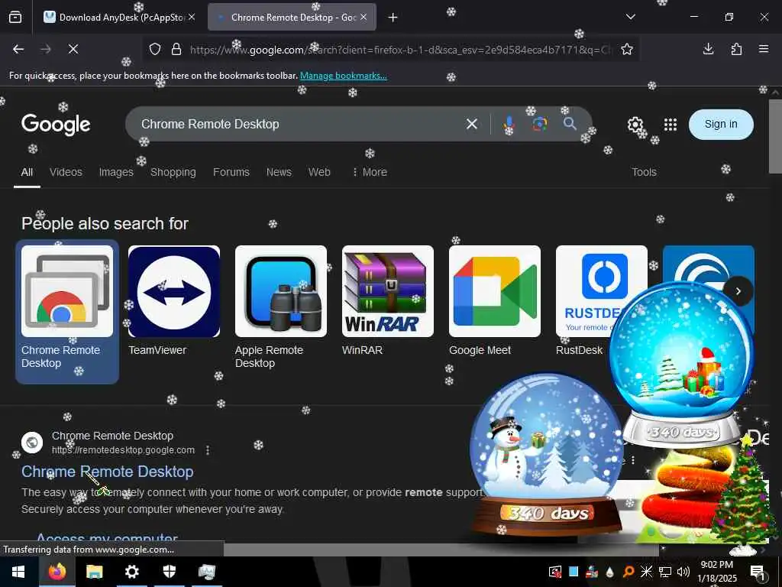Open remotedesktop.google.com result more options
Image resolution: width=782 pixels, height=587 pixels.
pyautogui.click(x=208, y=450)
